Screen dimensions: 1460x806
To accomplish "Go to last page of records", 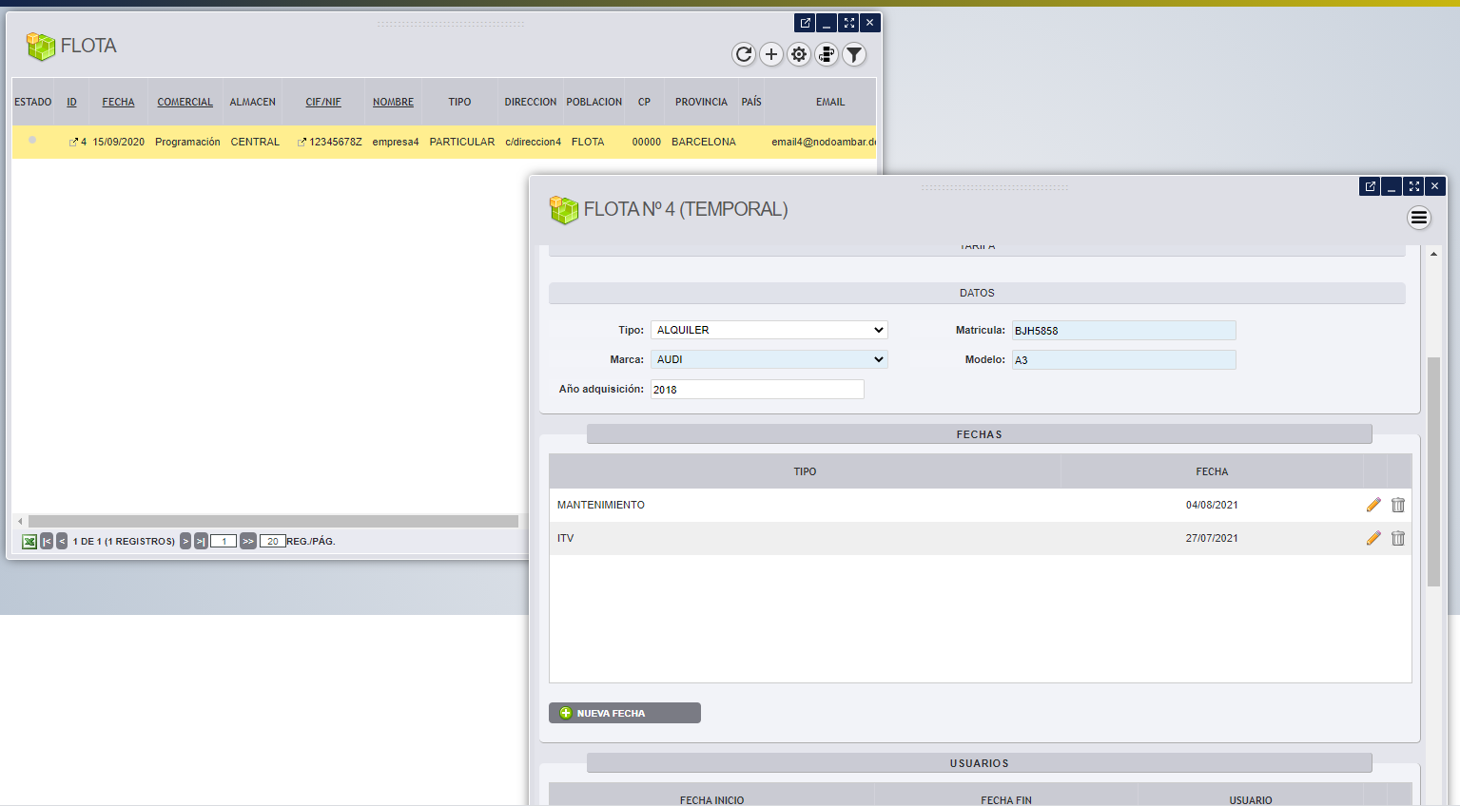I will (201, 541).
